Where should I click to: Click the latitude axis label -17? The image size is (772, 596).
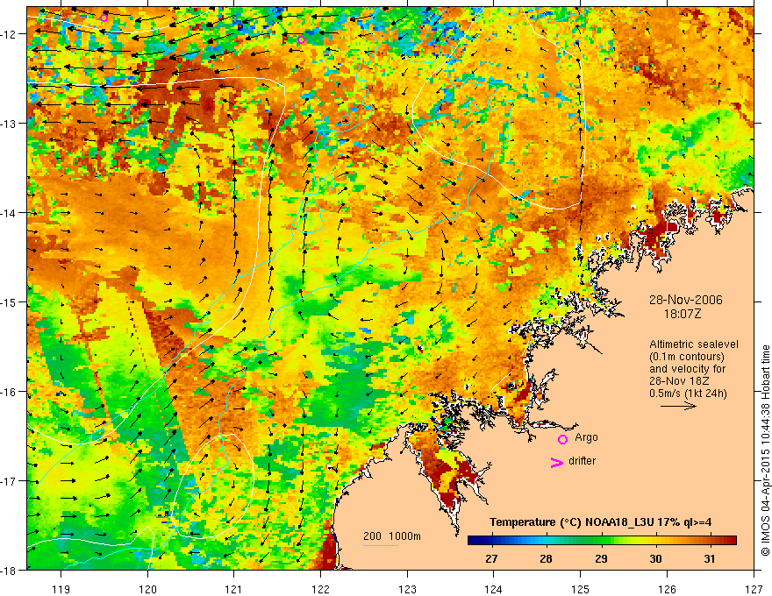point(10,480)
